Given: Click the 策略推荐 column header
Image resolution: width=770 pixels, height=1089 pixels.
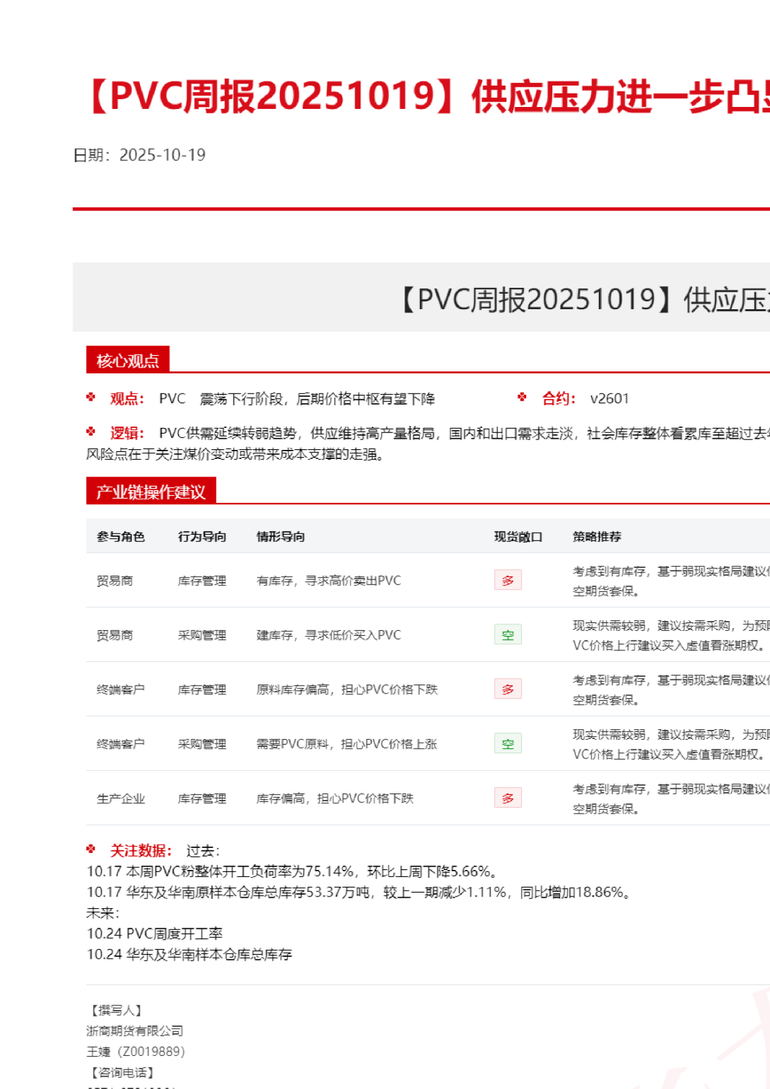Looking at the screenshot, I should tap(597, 537).
